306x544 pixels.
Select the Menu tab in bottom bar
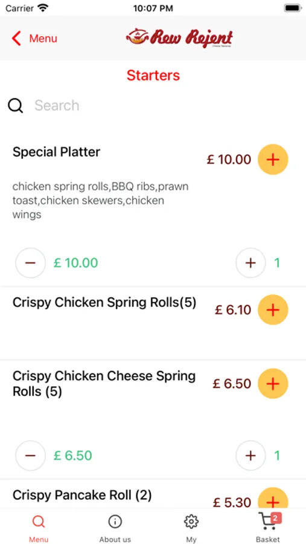point(39,527)
